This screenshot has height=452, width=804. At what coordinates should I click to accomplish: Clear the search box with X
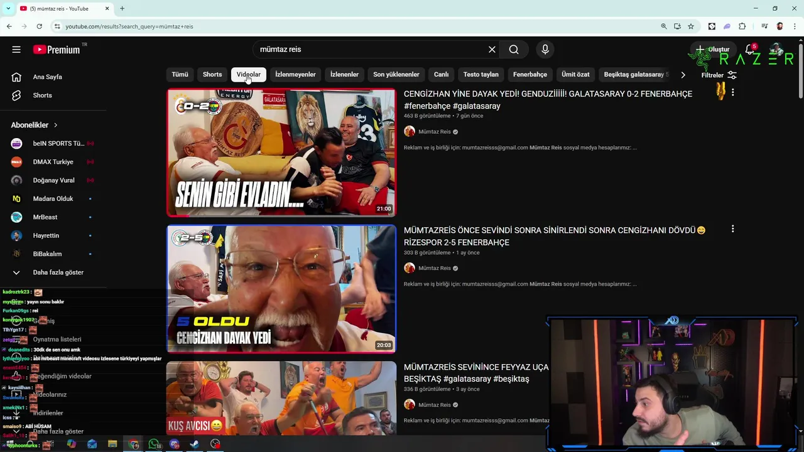(x=492, y=50)
